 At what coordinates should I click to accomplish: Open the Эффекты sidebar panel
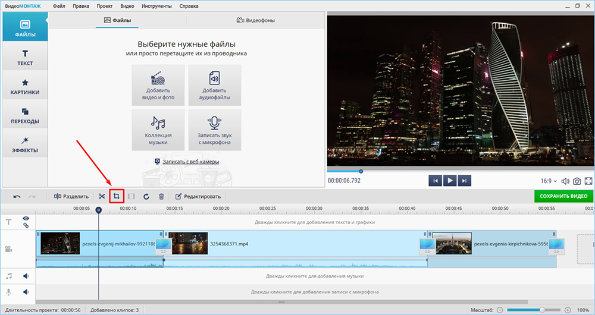tap(24, 144)
